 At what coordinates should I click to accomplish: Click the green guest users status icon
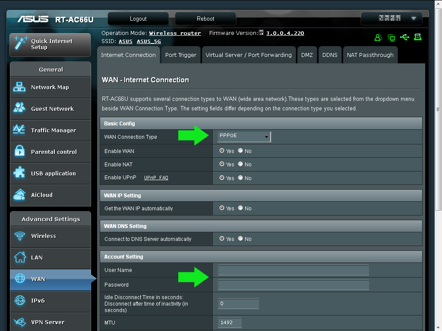378,37
